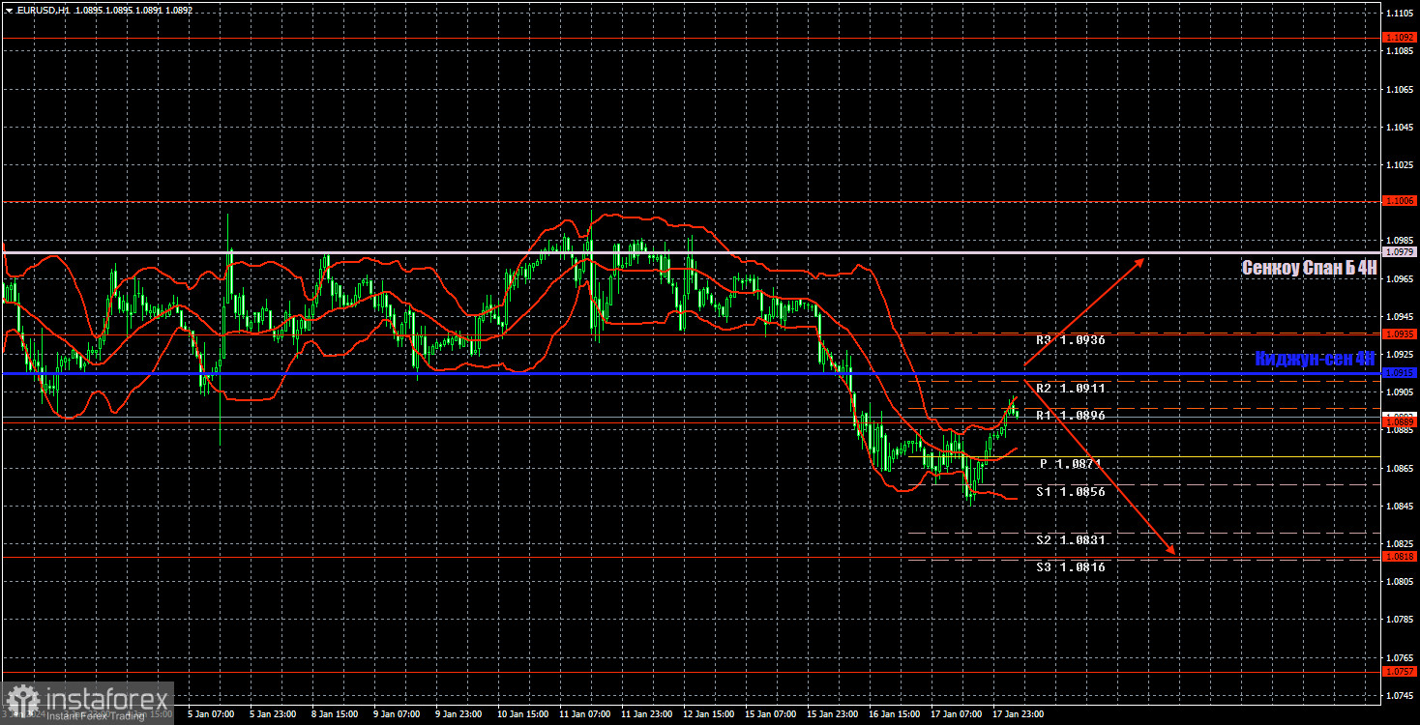Click the 1.0979 Senkou Span price tag
The width and height of the screenshot is (1420, 725).
pos(1401,252)
